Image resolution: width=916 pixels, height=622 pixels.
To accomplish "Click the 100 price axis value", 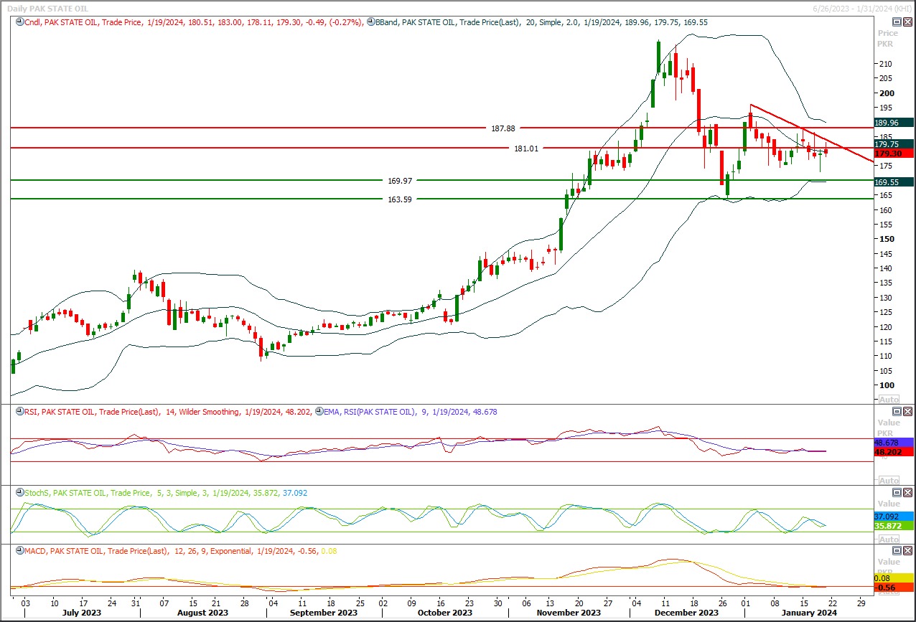I will (x=885, y=385).
